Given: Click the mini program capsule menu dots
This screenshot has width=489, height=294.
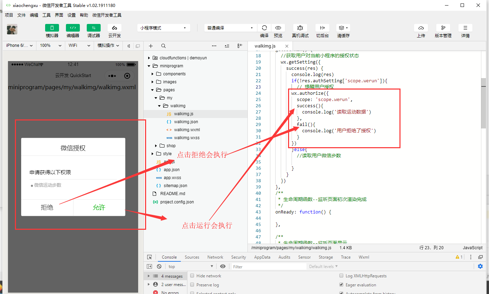Looking at the screenshot, I should click(x=112, y=76).
